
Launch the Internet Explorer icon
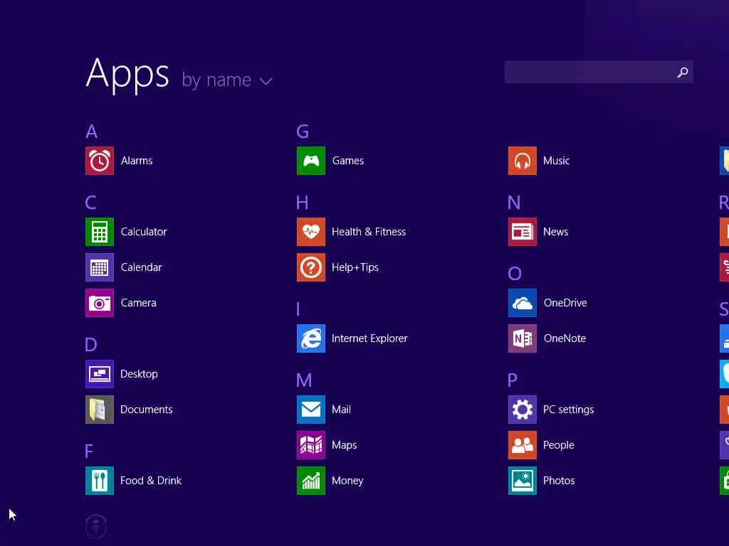coord(311,338)
